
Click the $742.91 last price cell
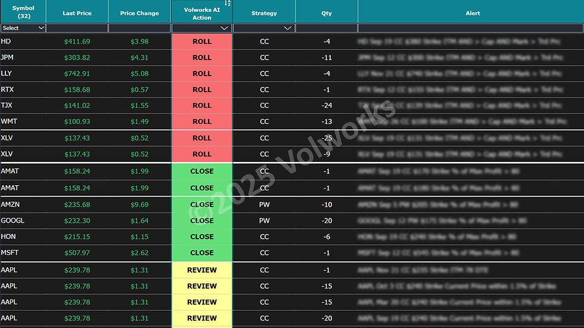pos(77,74)
